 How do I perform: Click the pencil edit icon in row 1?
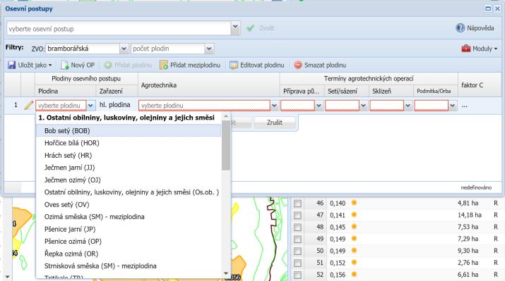click(28, 105)
